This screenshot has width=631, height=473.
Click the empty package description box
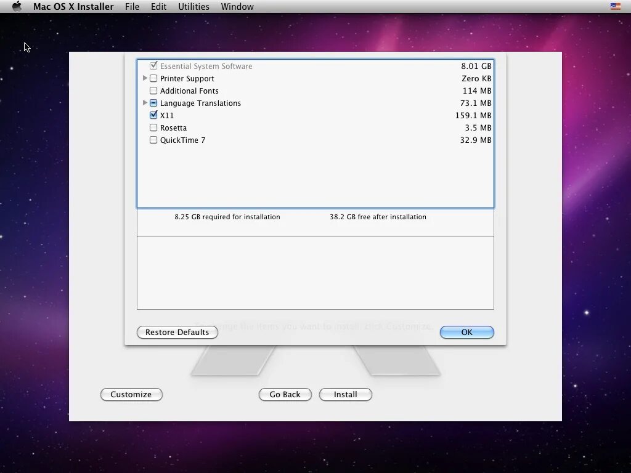315,273
